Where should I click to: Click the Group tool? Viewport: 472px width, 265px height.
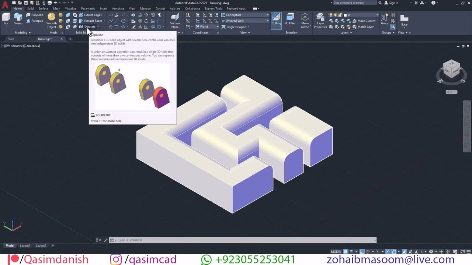coord(385,19)
